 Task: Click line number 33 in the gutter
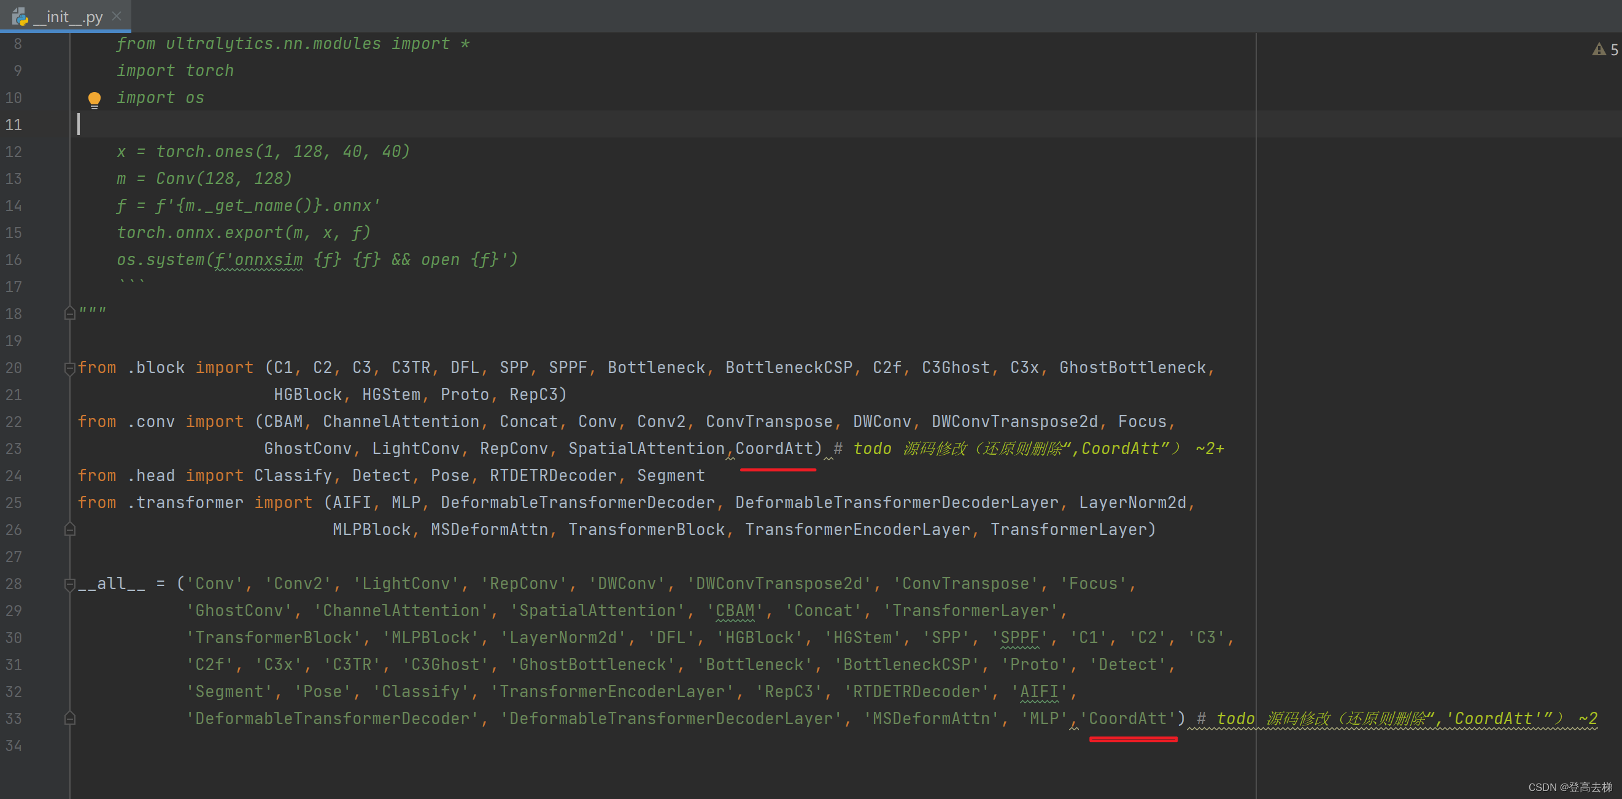tap(14, 719)
